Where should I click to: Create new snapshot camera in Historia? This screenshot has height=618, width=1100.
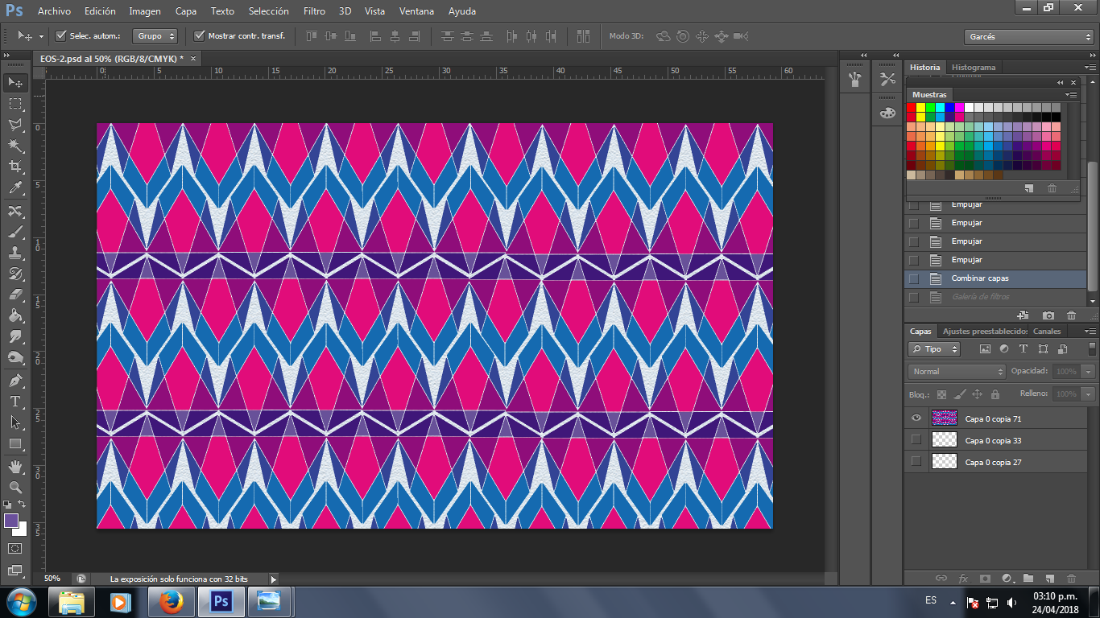click(1048, 315)
